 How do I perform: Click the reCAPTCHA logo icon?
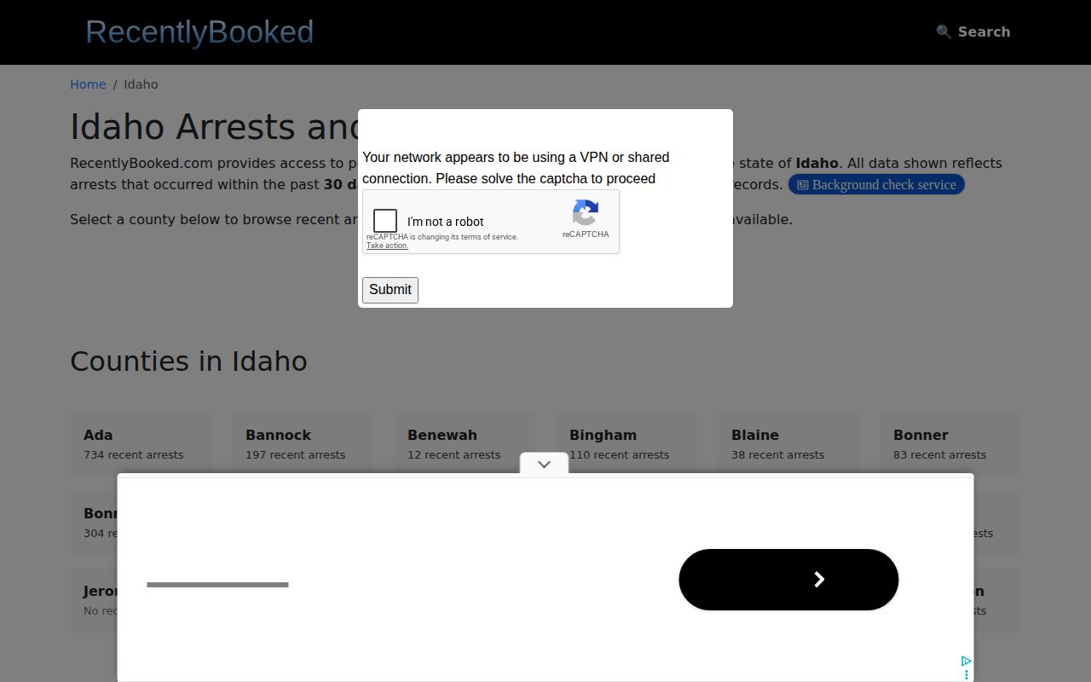click(x=586, y=212)
